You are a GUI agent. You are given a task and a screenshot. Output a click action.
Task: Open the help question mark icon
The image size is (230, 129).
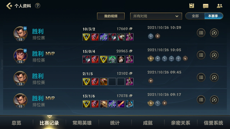[x=37, y=6]
